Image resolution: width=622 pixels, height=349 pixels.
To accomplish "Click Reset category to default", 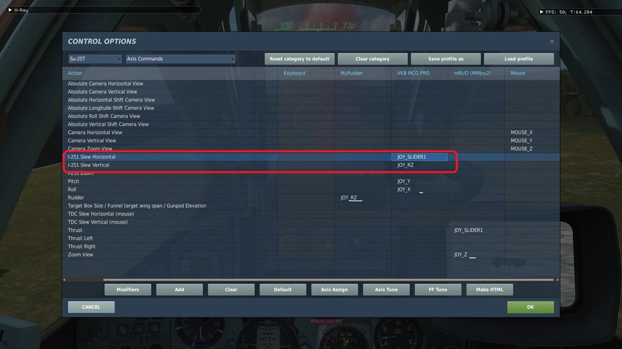I will (x=300, y=58).
